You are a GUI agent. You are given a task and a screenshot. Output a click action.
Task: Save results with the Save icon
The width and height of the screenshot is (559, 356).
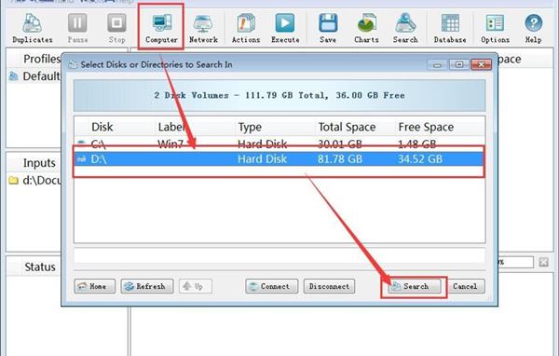[328, 28]
